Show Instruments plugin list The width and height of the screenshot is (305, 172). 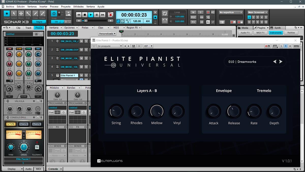coord(276,33)
